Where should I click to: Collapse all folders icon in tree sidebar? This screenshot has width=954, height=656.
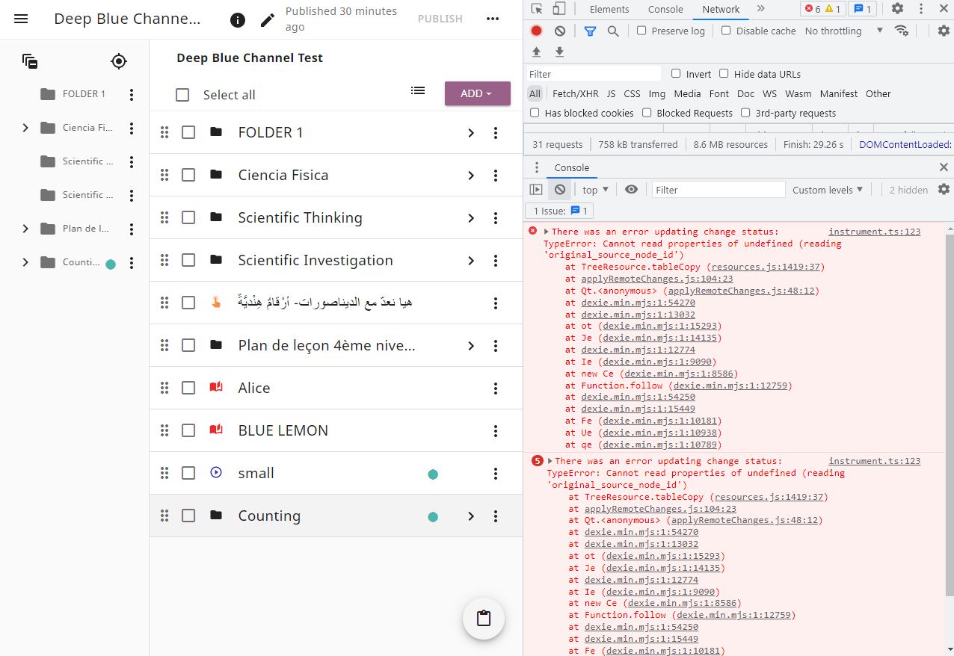click(30, 61)
